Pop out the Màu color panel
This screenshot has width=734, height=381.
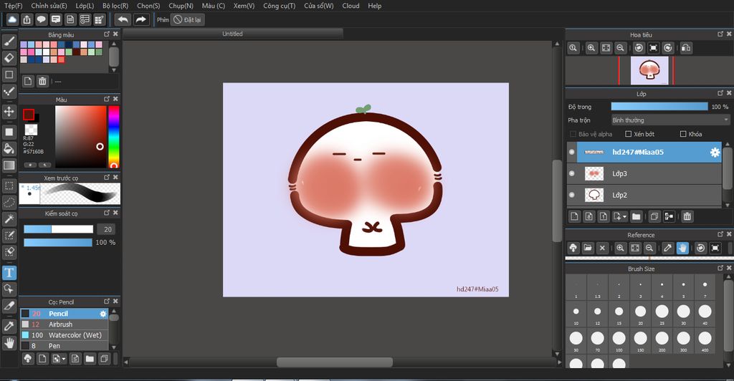tap(107, 99)
